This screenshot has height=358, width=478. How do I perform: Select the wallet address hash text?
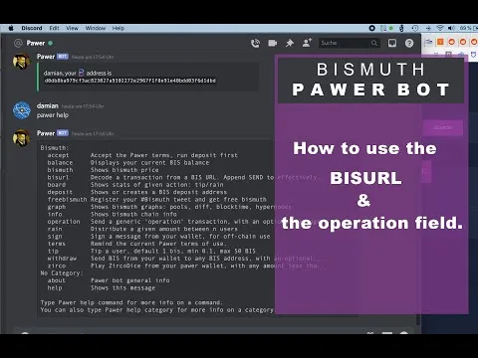point(130,81)
